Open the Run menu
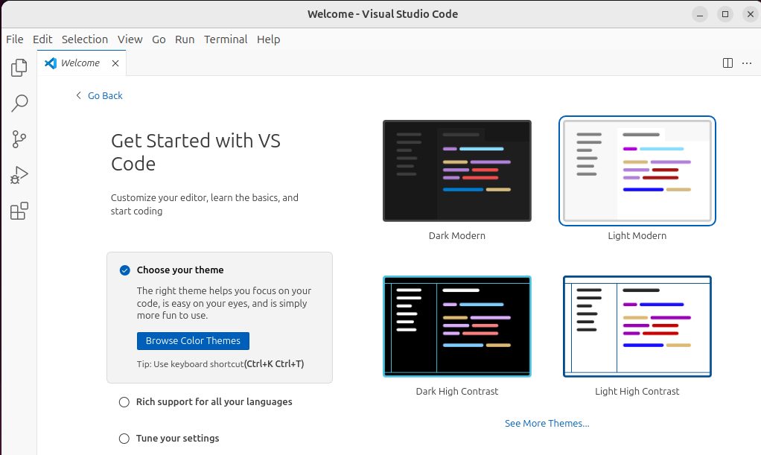The width and height of the screenshot is (761, 455). [185, 39]
